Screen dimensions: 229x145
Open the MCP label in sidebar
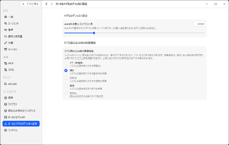[x=11, y=63]
